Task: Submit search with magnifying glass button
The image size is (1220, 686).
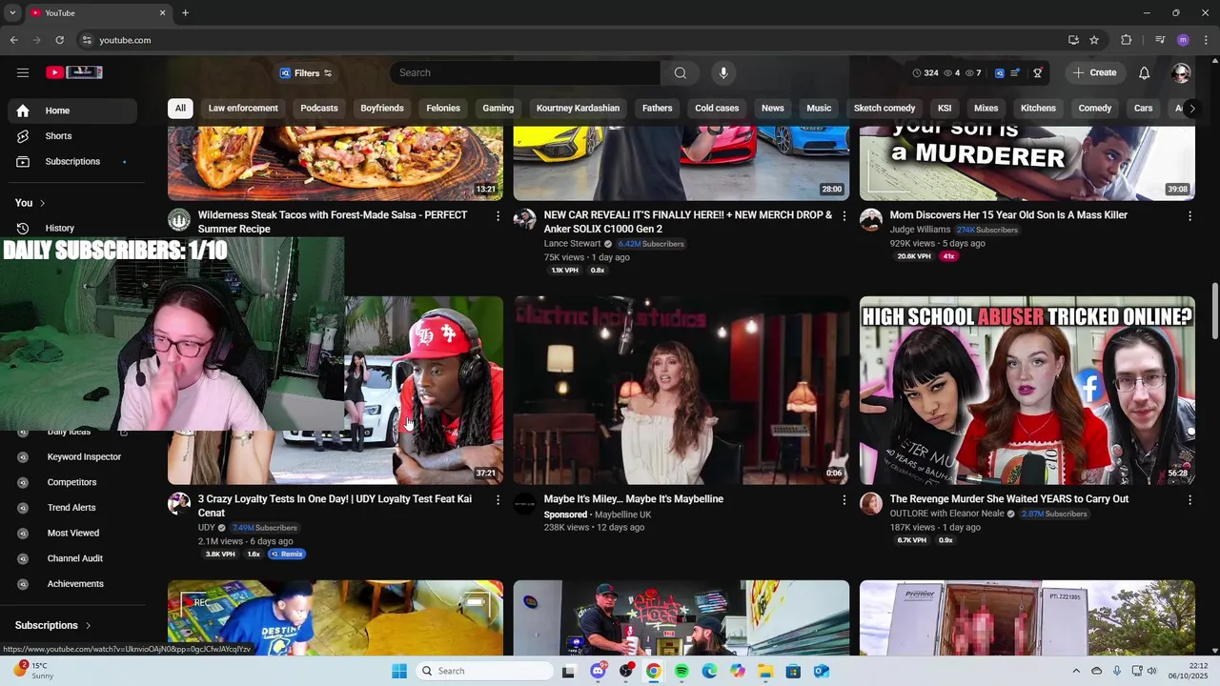Action: pos(681,72)
